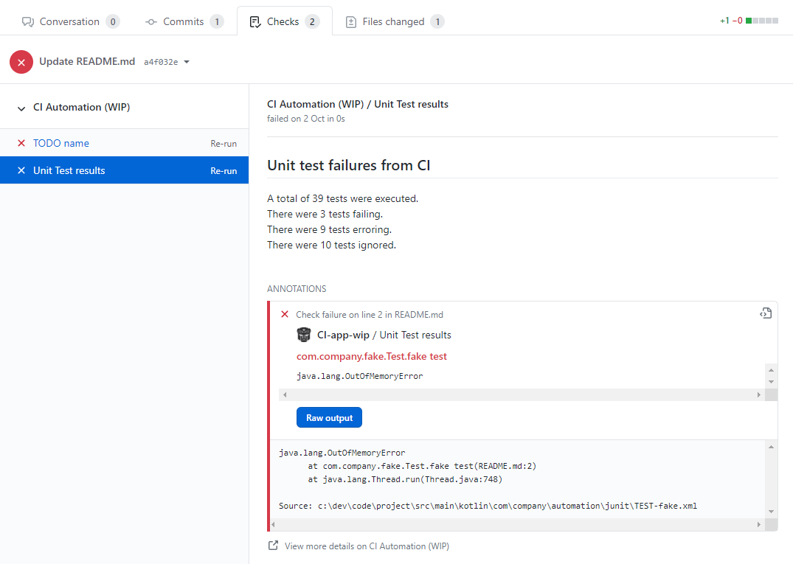Image resolution: width=793 pixels, height=564 pixels.
Task: Click the raw output scroll-down arrow
Action: 772,512
